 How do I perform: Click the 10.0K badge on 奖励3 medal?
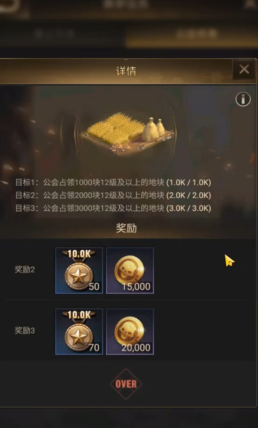(79, 315)
